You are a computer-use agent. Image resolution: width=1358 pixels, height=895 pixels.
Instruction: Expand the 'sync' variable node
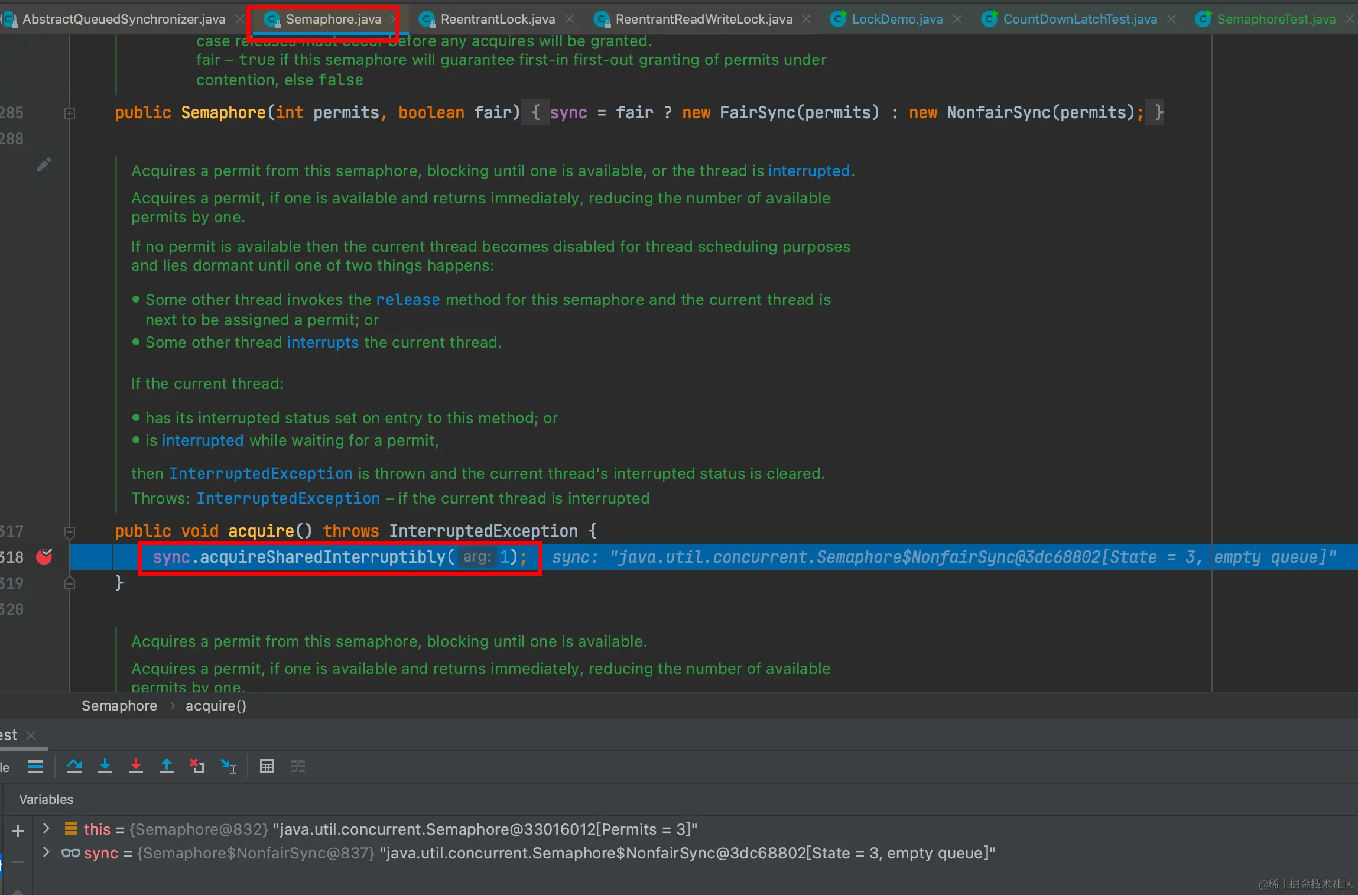point(46,852)
